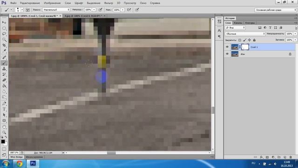The height and width of the screenshot is (168, 298).
Task: Select the Dodge tool
Action: click(4, 97)
